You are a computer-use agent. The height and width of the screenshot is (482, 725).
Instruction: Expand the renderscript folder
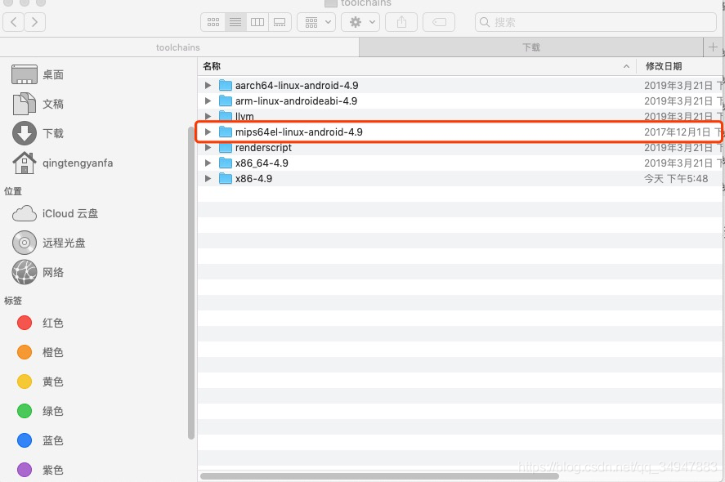coord(208,147)
